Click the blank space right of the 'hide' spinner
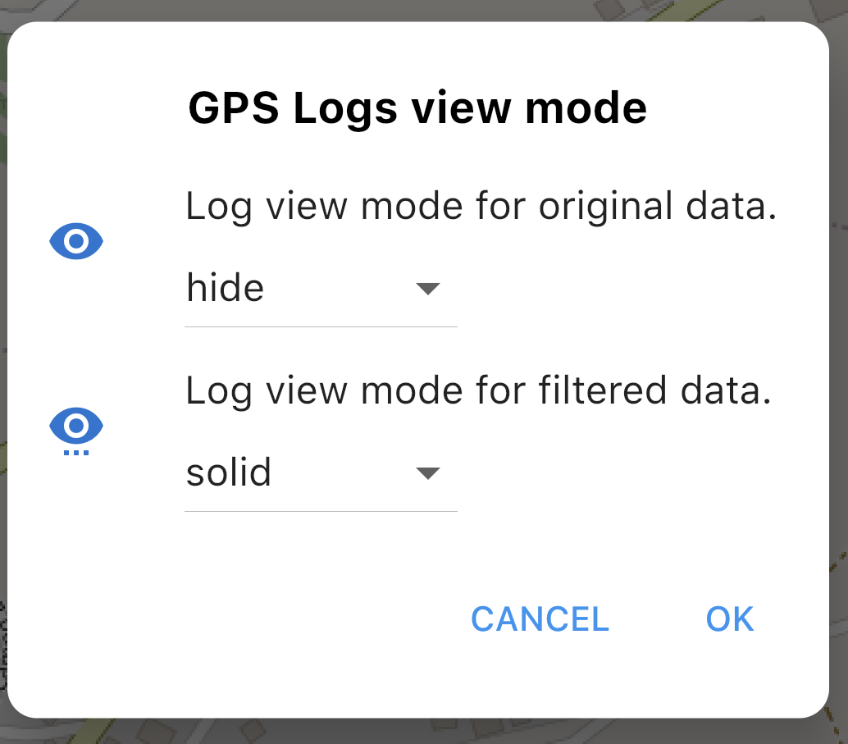The image size is (848, 744). point(638,292)
